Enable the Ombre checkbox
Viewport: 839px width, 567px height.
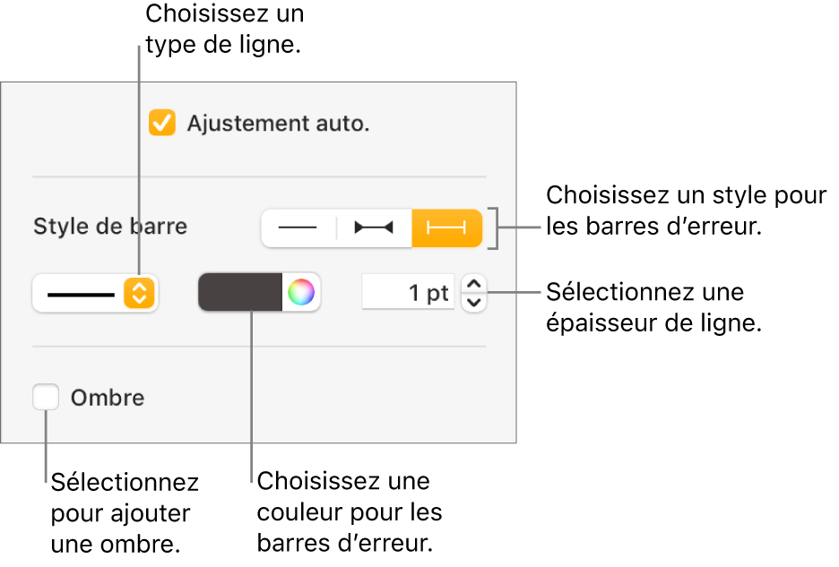click(46, 398)
